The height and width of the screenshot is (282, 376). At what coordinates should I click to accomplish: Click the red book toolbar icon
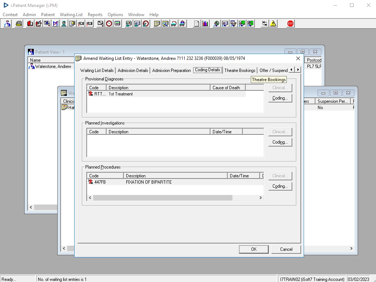pos(30,23)
